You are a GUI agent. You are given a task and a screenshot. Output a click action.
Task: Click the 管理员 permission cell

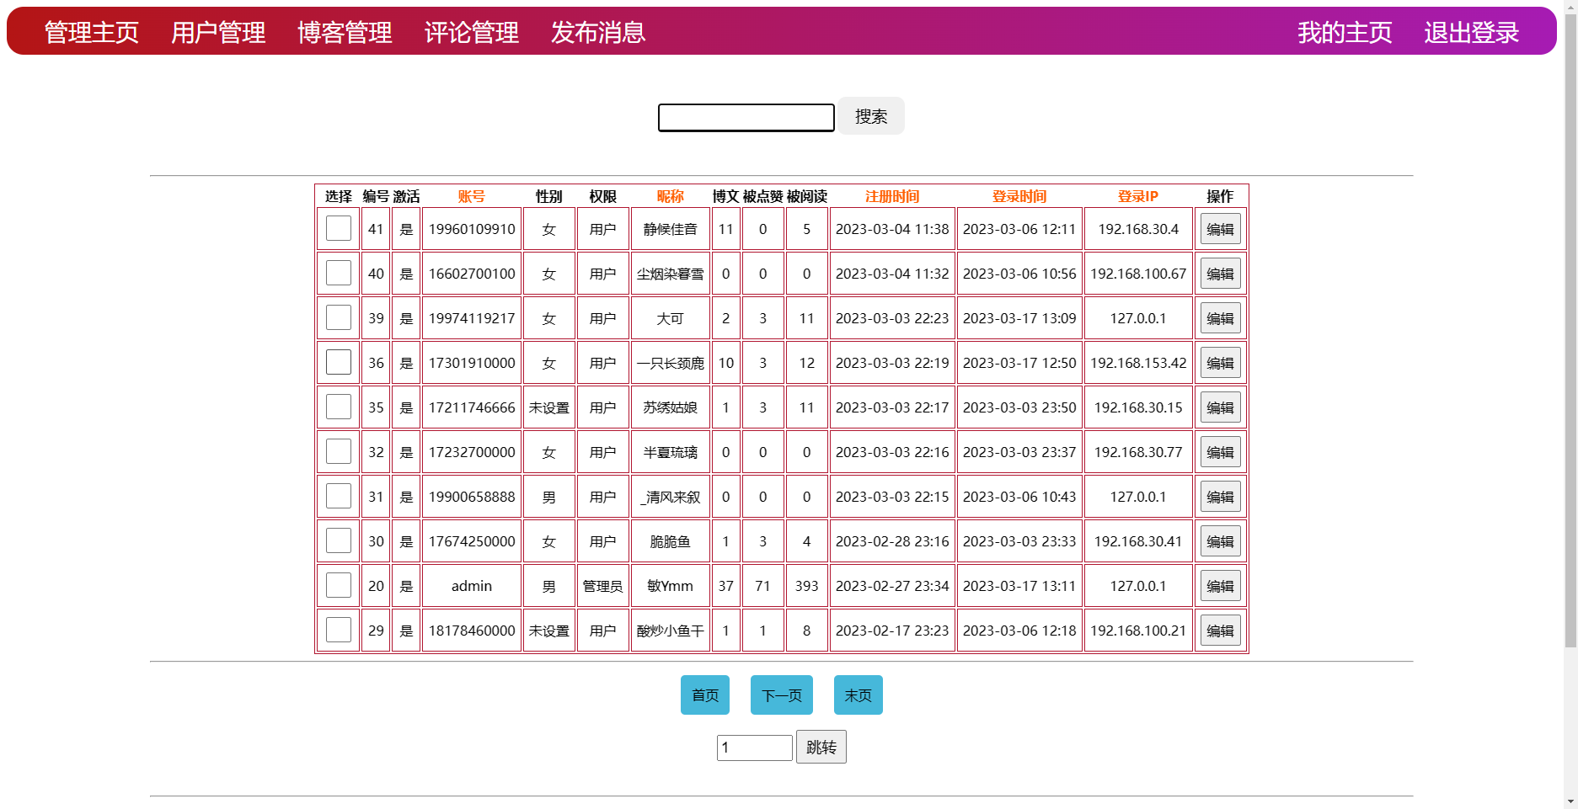coord(603,586)
